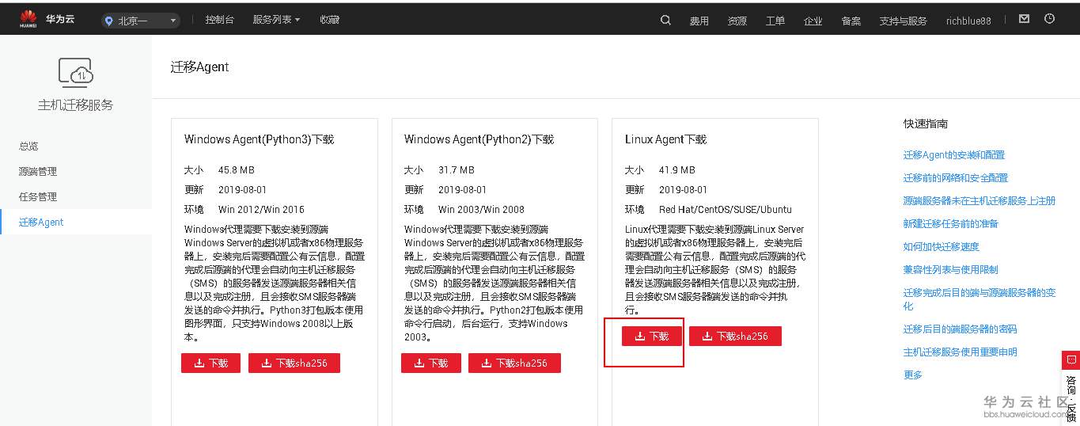Open the 如何加快迁移速度 link

[x=942, y=247]
